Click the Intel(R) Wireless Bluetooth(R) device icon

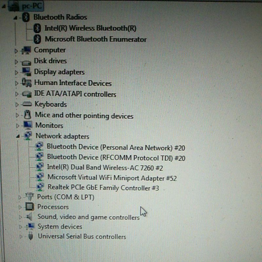pos(37,28)
